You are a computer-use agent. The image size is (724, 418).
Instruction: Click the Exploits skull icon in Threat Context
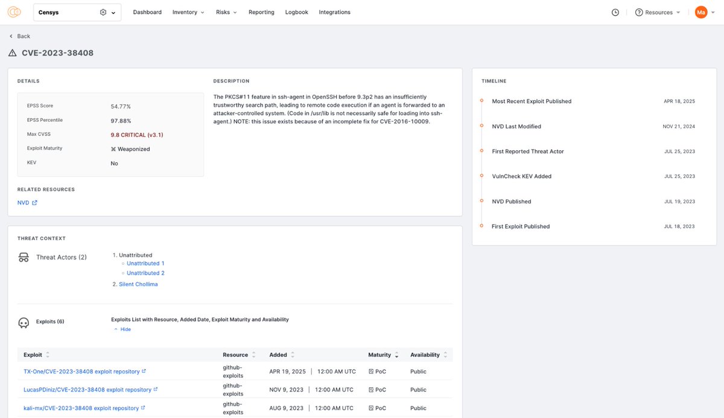pyautogui.click(x=23, y=321)
